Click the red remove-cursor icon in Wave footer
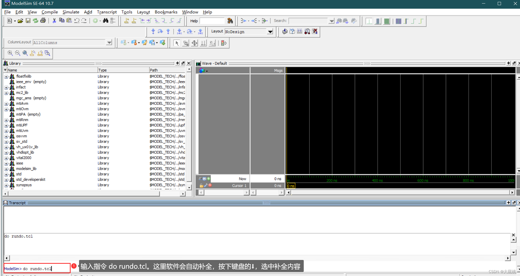 (x=210, y=185)
